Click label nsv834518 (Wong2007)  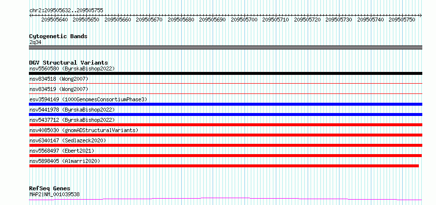pyautogui.click(x=59, y=79)
